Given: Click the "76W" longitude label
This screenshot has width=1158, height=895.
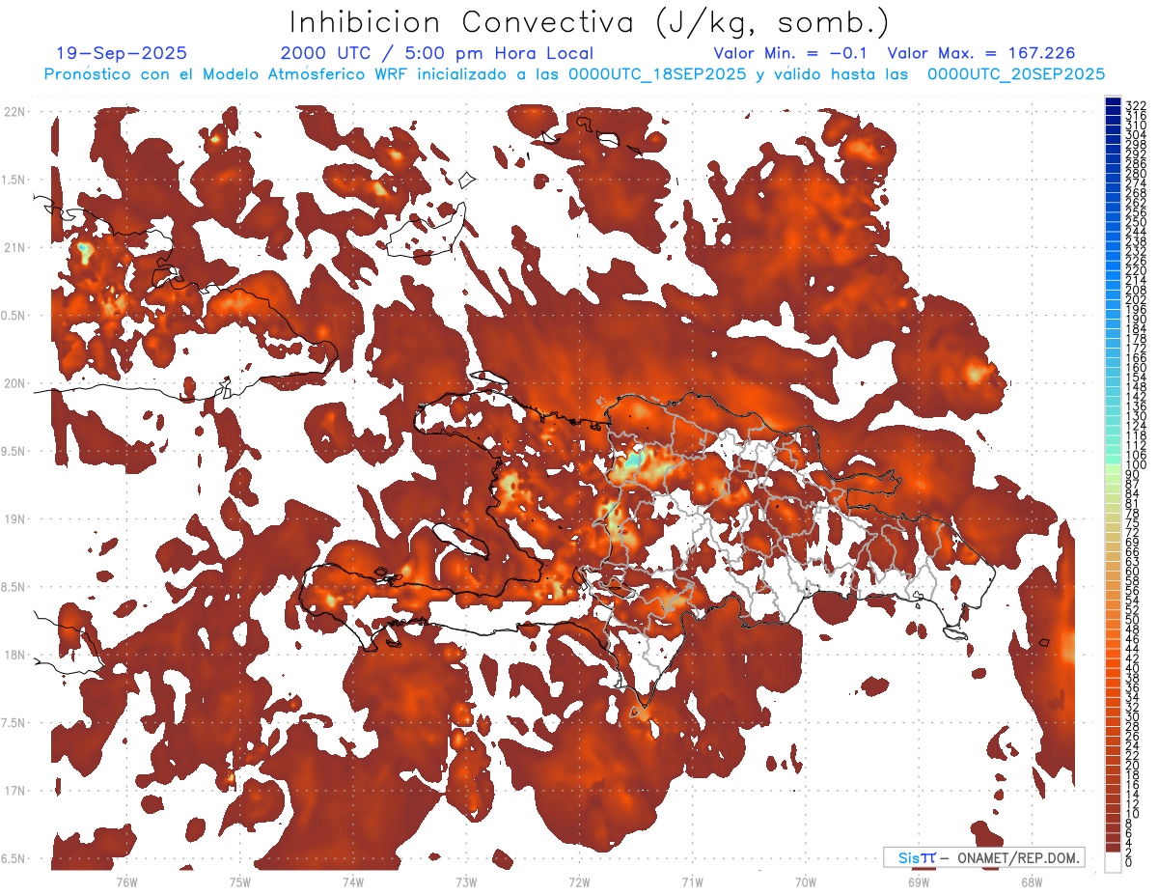Looking at the screenshot, I should click(126, 881).
